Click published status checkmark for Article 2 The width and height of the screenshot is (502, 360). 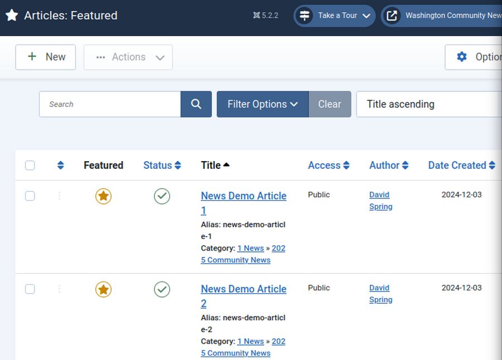(162, 289)
